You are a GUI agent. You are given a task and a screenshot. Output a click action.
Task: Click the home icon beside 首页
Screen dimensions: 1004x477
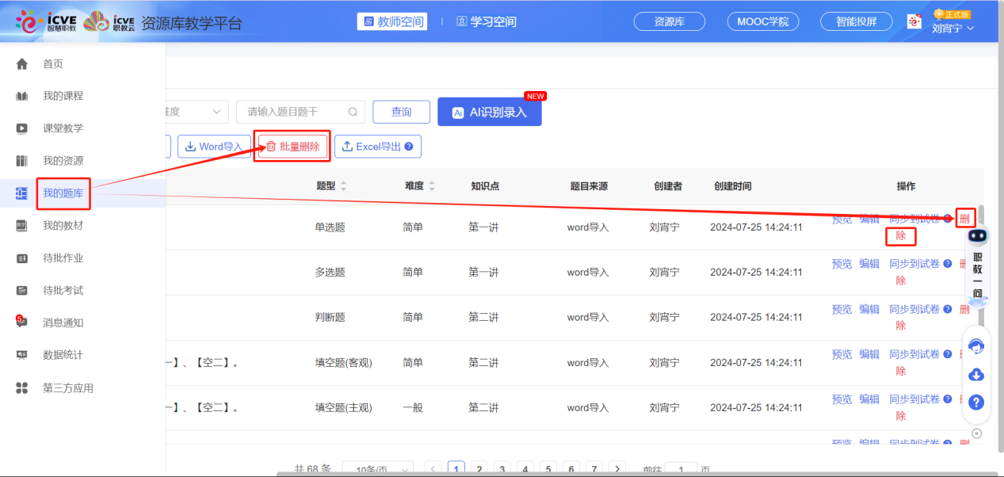[x=22, y=64]
